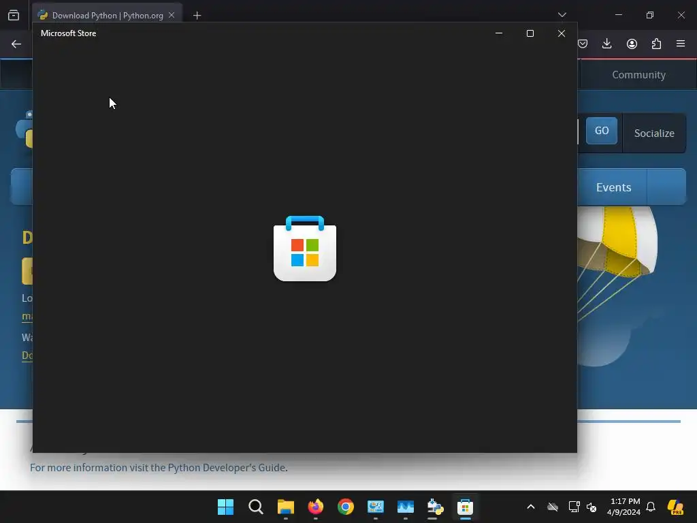Screen dimensions: 697x523
Task: Open a new Firefox tab
Action: (x=197, y=16)
